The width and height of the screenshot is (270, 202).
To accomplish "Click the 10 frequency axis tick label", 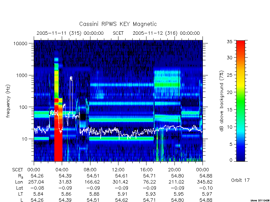I will 25,139.
